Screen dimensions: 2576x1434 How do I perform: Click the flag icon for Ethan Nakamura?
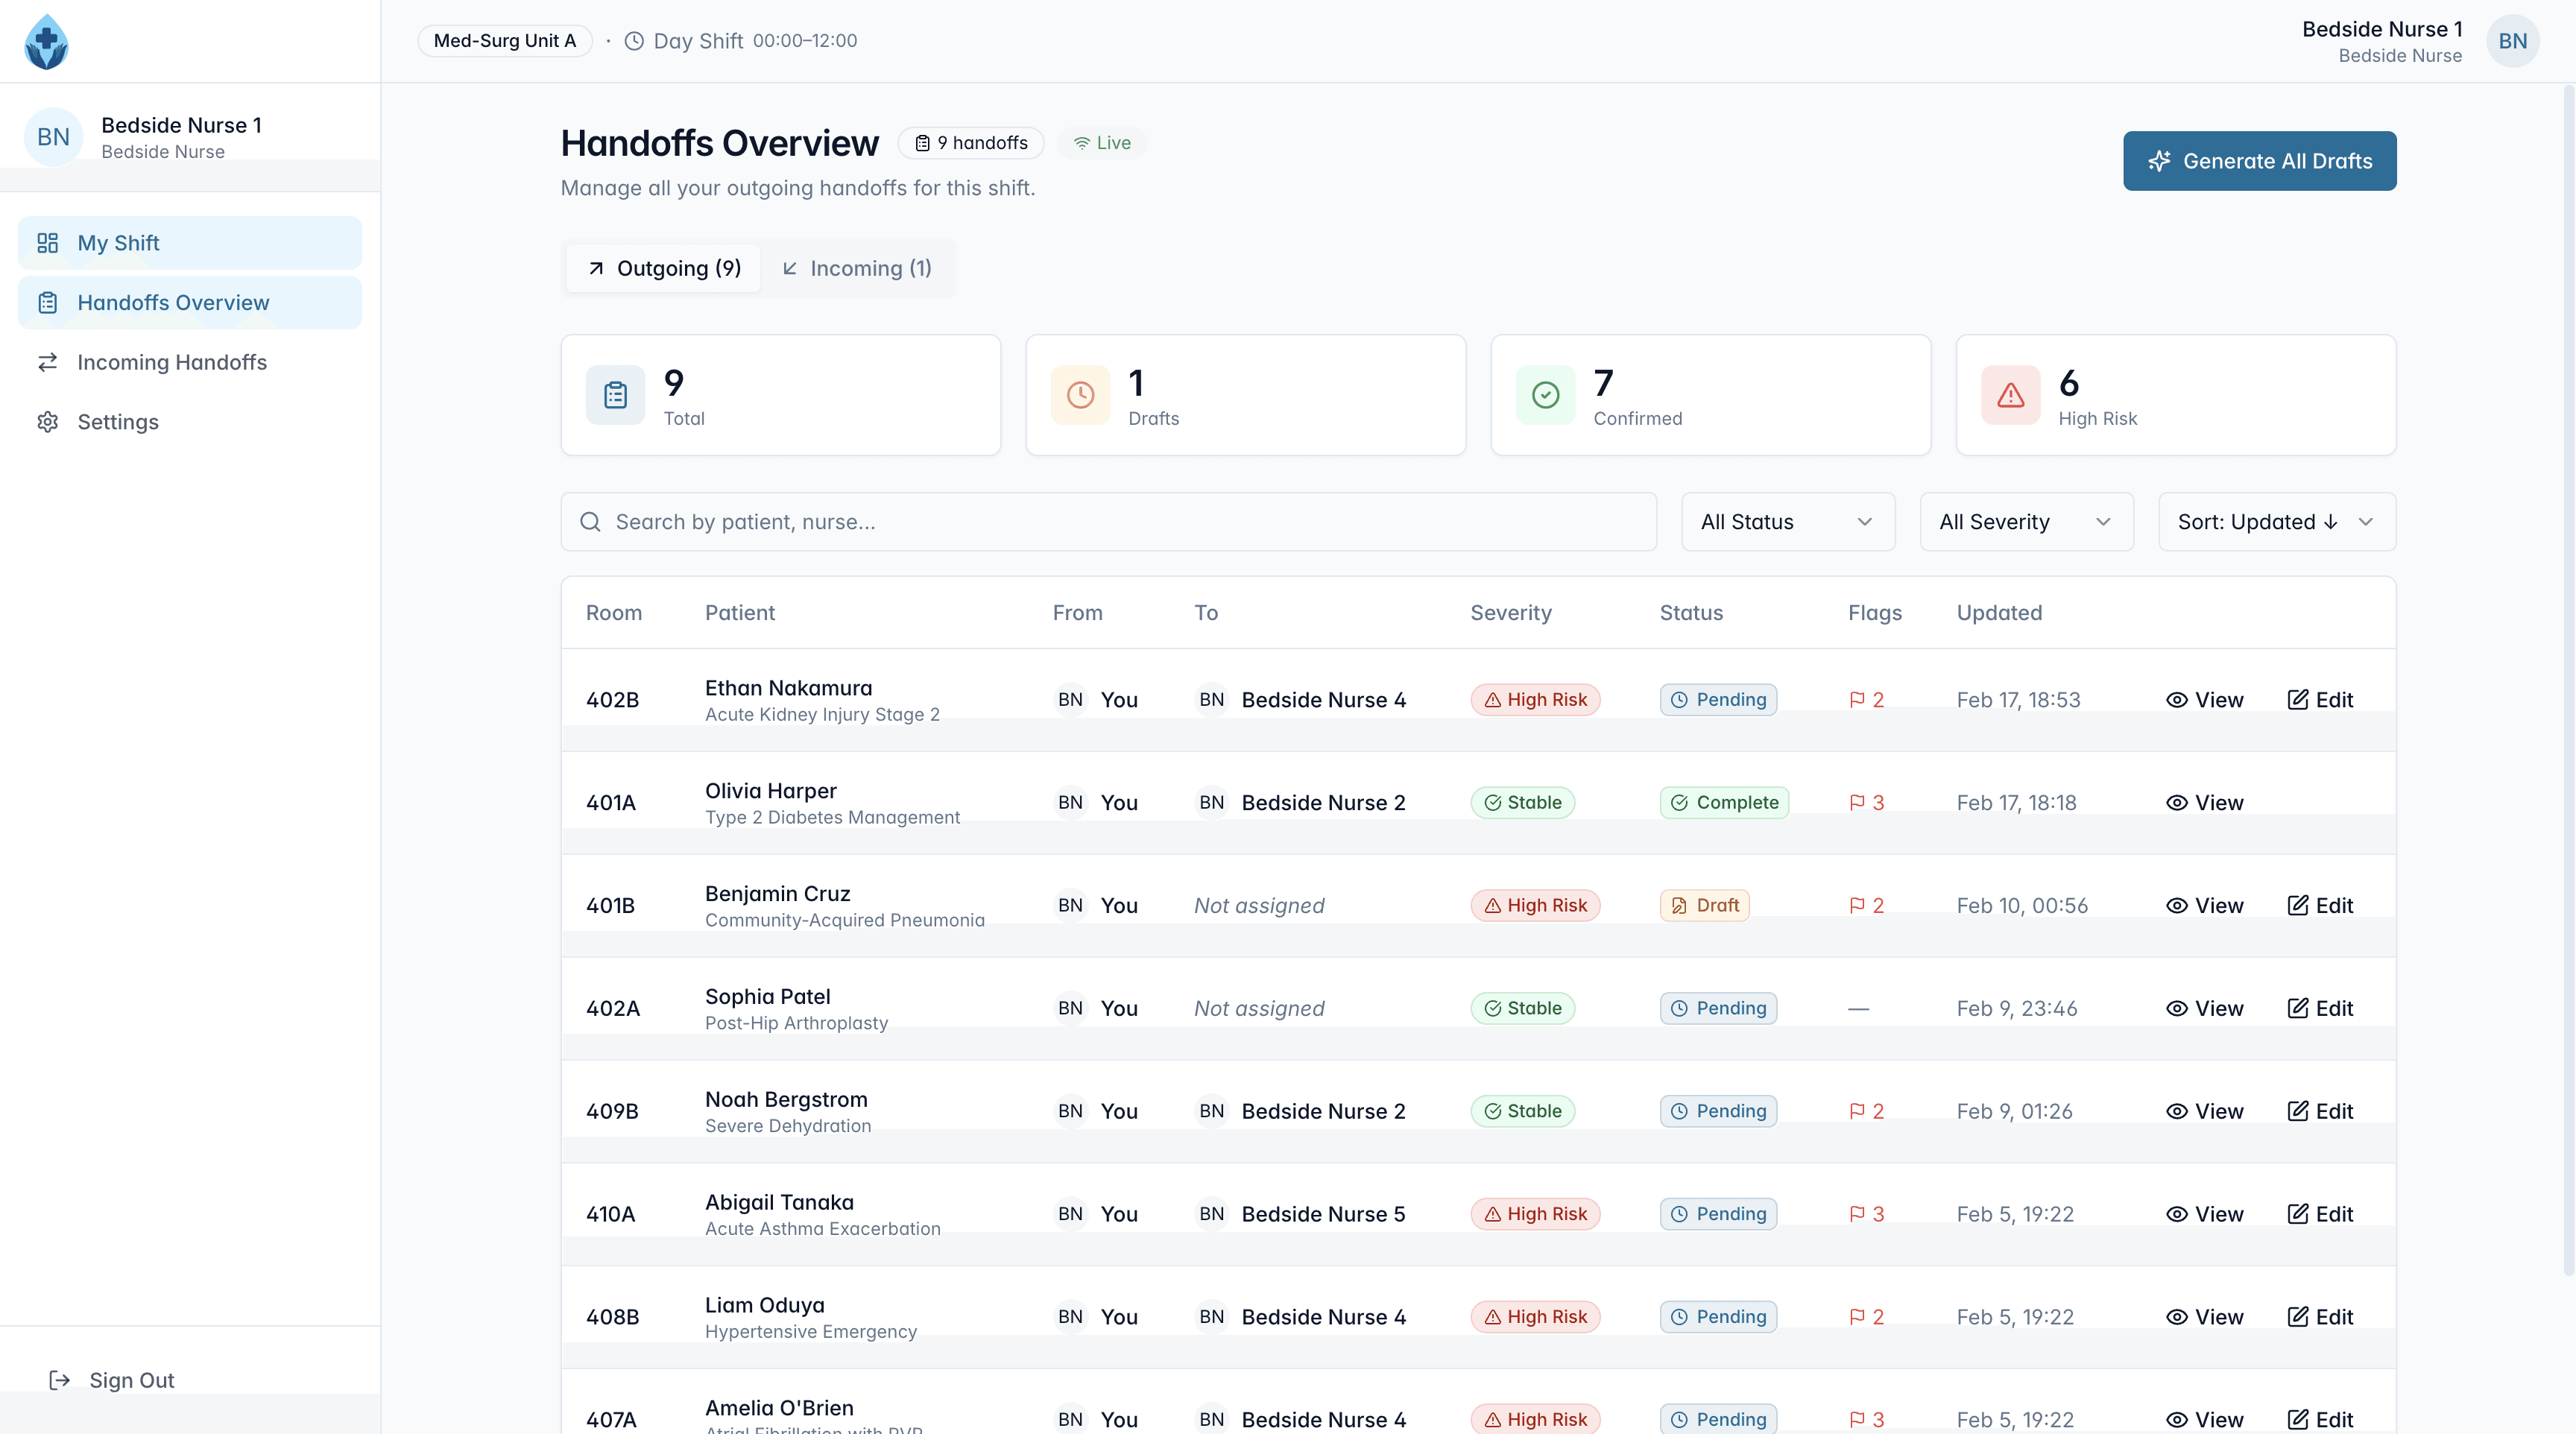pyautogui.click(x=1857, y=700)
